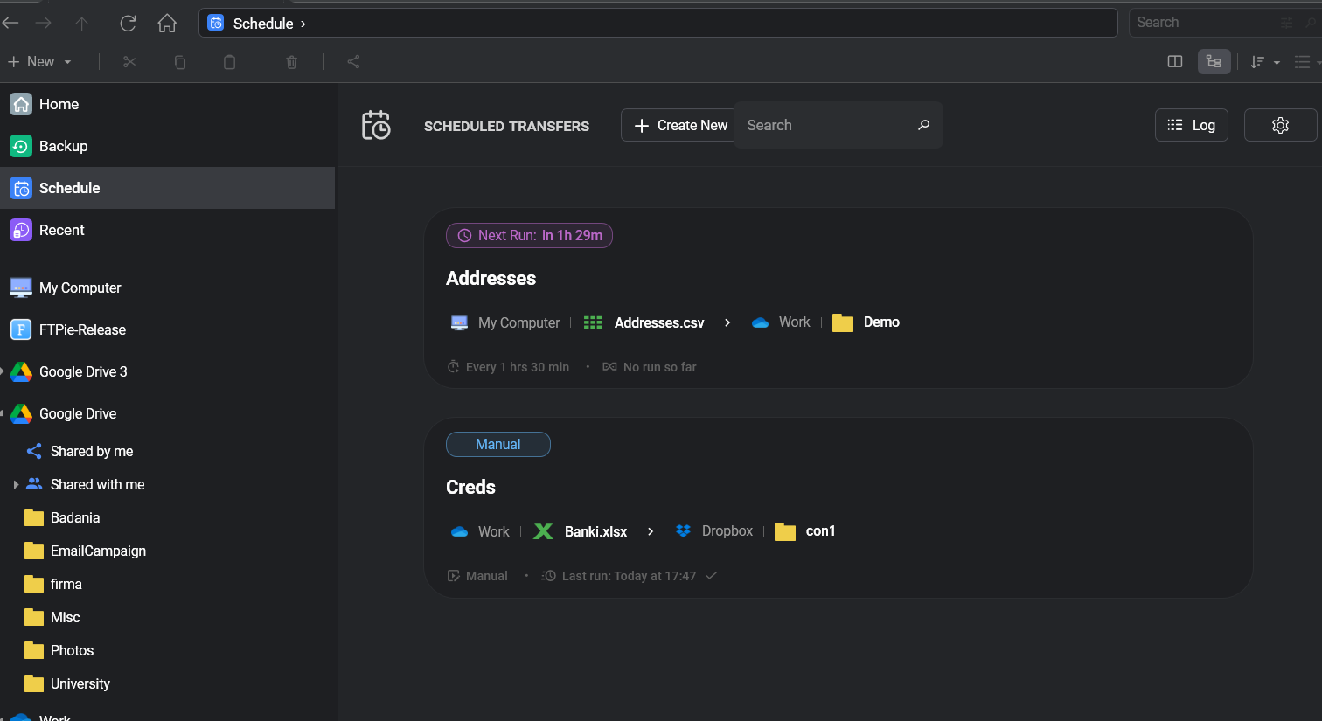Click the breadcrumb chevron after Schedule
1322x721 pixels.
pos(303,24)
